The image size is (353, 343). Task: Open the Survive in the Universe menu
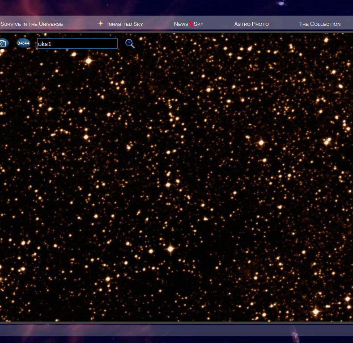32,24
